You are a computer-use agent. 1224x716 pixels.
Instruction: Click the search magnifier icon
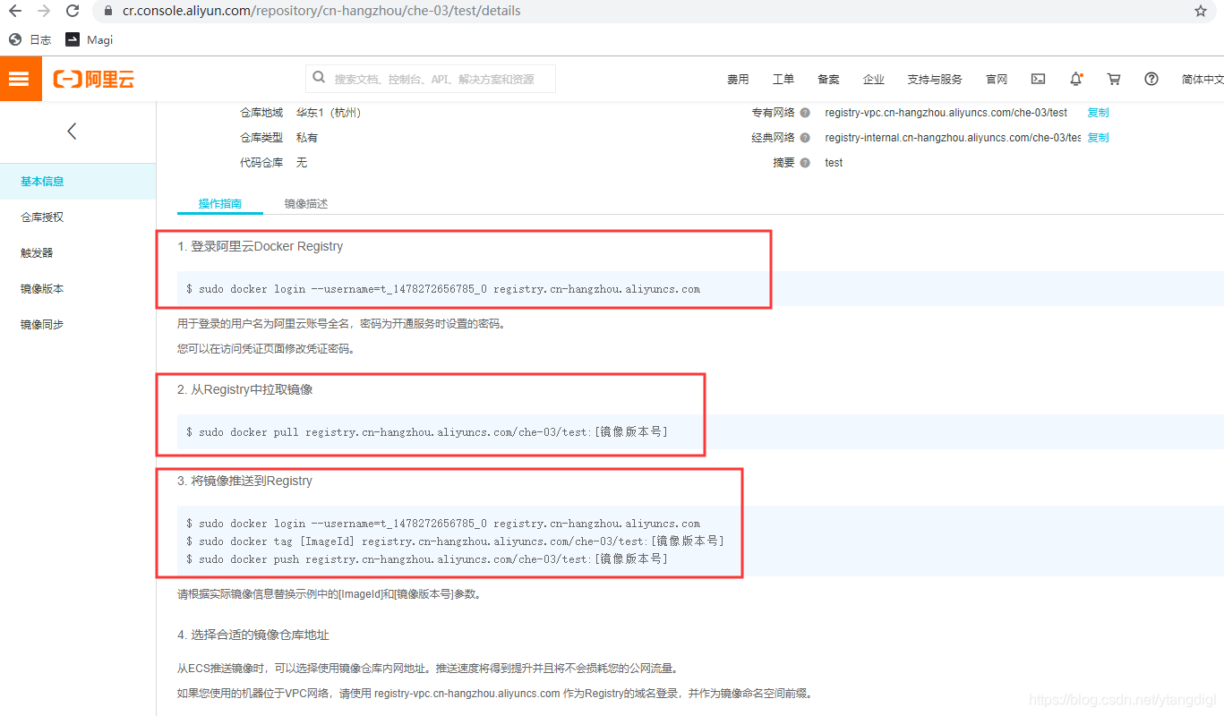click(319, 78)
